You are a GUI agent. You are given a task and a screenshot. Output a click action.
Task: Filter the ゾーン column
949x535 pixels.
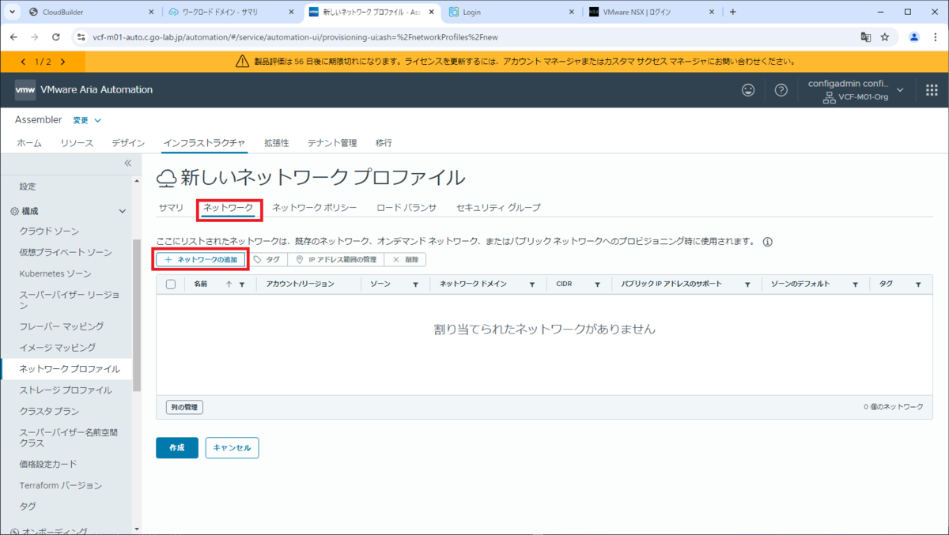415,284
